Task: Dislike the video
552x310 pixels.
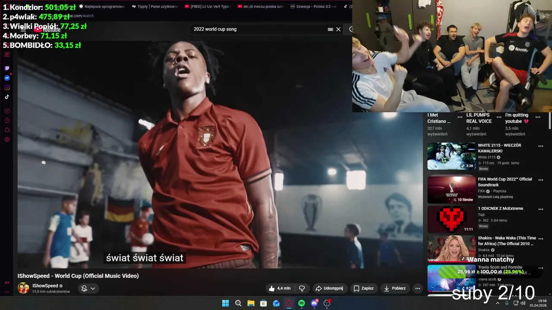Action: (302, 288)
